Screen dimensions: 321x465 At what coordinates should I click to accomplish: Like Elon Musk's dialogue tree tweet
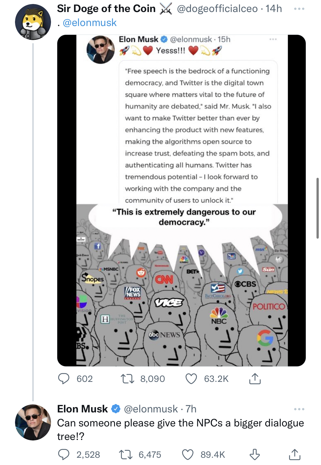(188, 454)
